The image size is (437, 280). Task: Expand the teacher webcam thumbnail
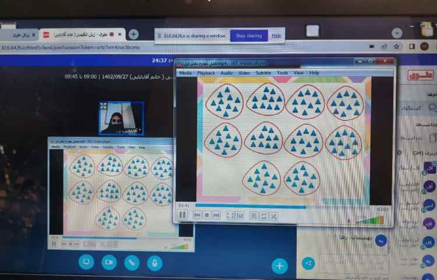pyautogui.click(x=122, y=118)
